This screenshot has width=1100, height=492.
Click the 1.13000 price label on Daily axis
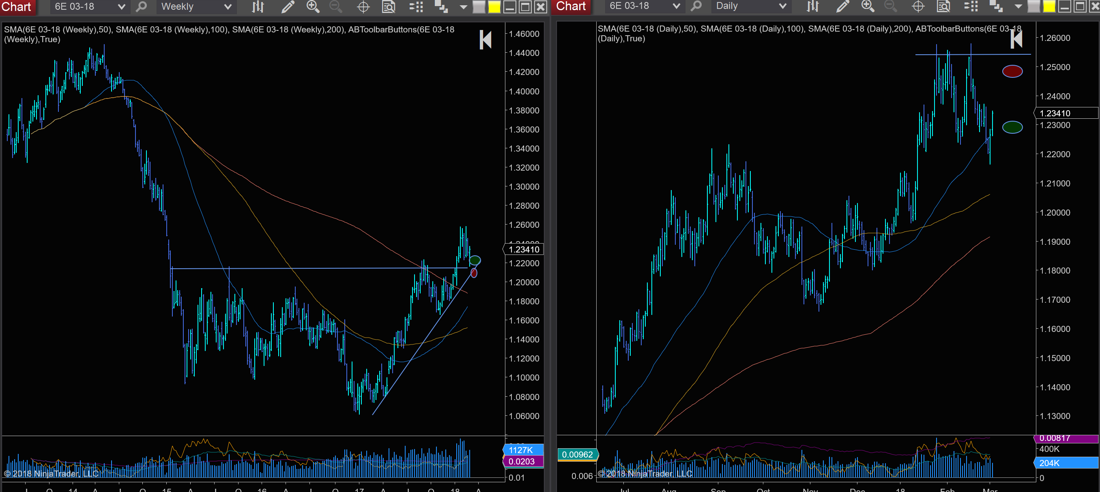(1055, 416)
